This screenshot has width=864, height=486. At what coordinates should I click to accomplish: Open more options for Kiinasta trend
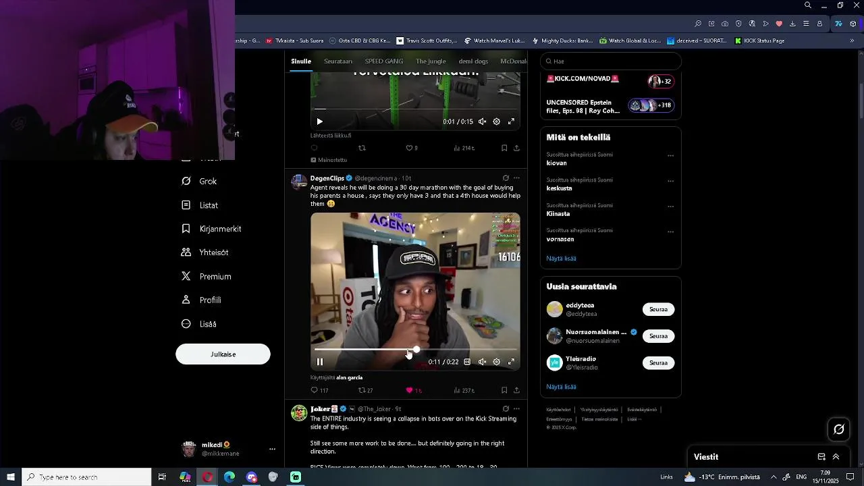pyautogui.click(x=670, y=206)
